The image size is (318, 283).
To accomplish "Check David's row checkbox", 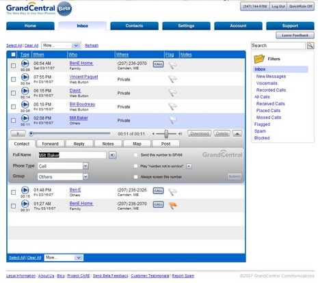I will [14, 93].
